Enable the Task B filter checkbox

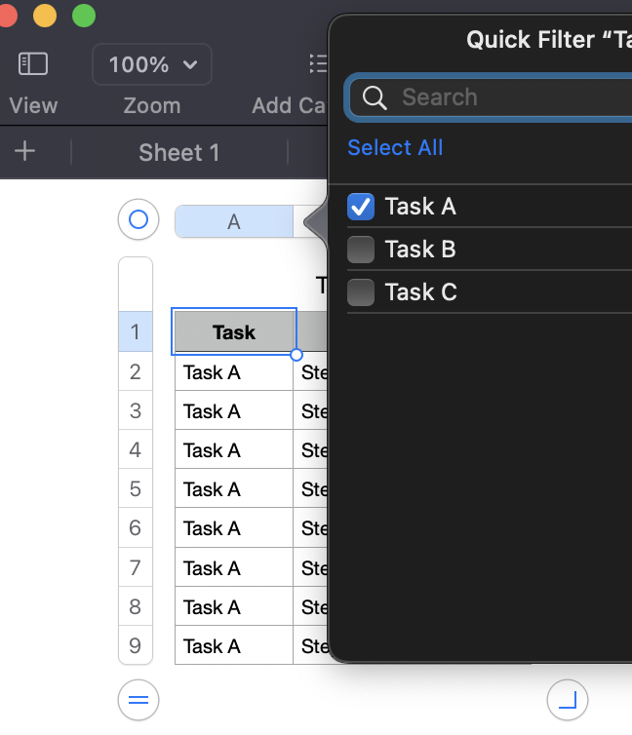click(x=361, y=250)
